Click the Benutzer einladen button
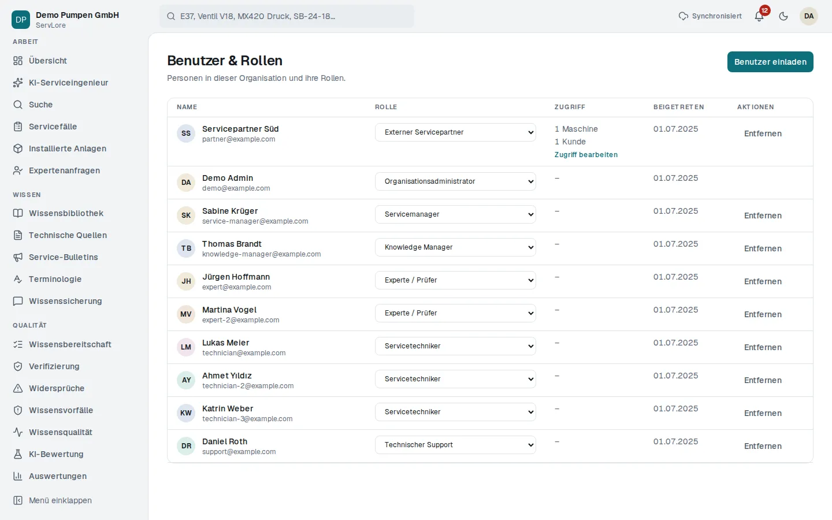The width and height of the screenshot is (832, 520). pos(770,62)
